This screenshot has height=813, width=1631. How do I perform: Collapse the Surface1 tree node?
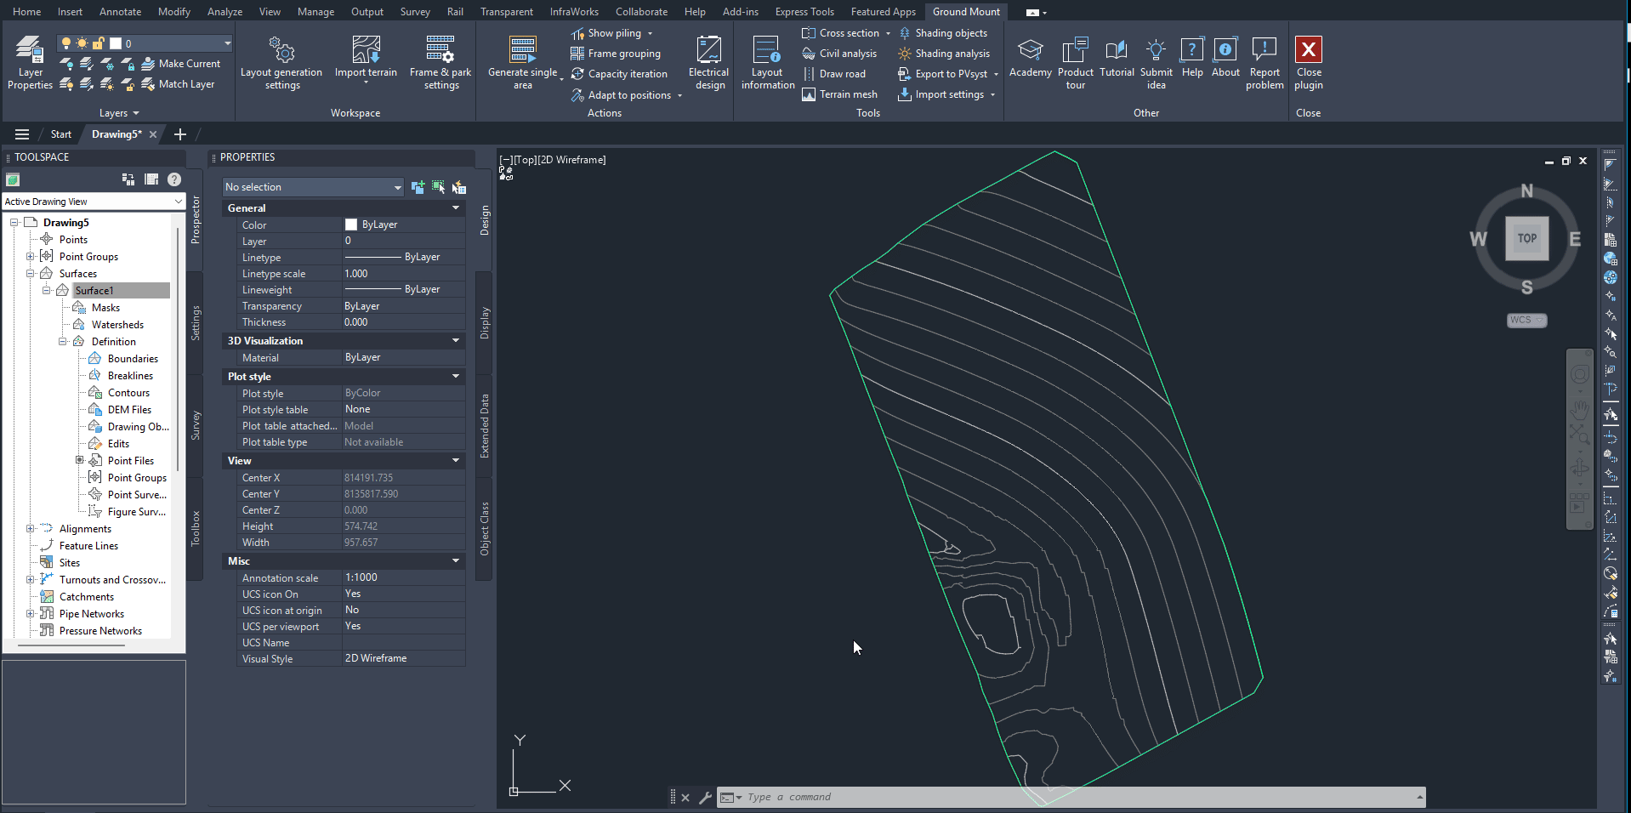coord(47,291)
